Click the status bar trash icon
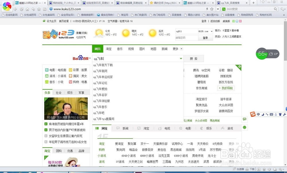Viewport: 287px width, 173px height. [264, 169]
